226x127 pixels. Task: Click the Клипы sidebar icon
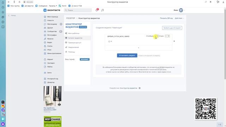tap(45, 46)
